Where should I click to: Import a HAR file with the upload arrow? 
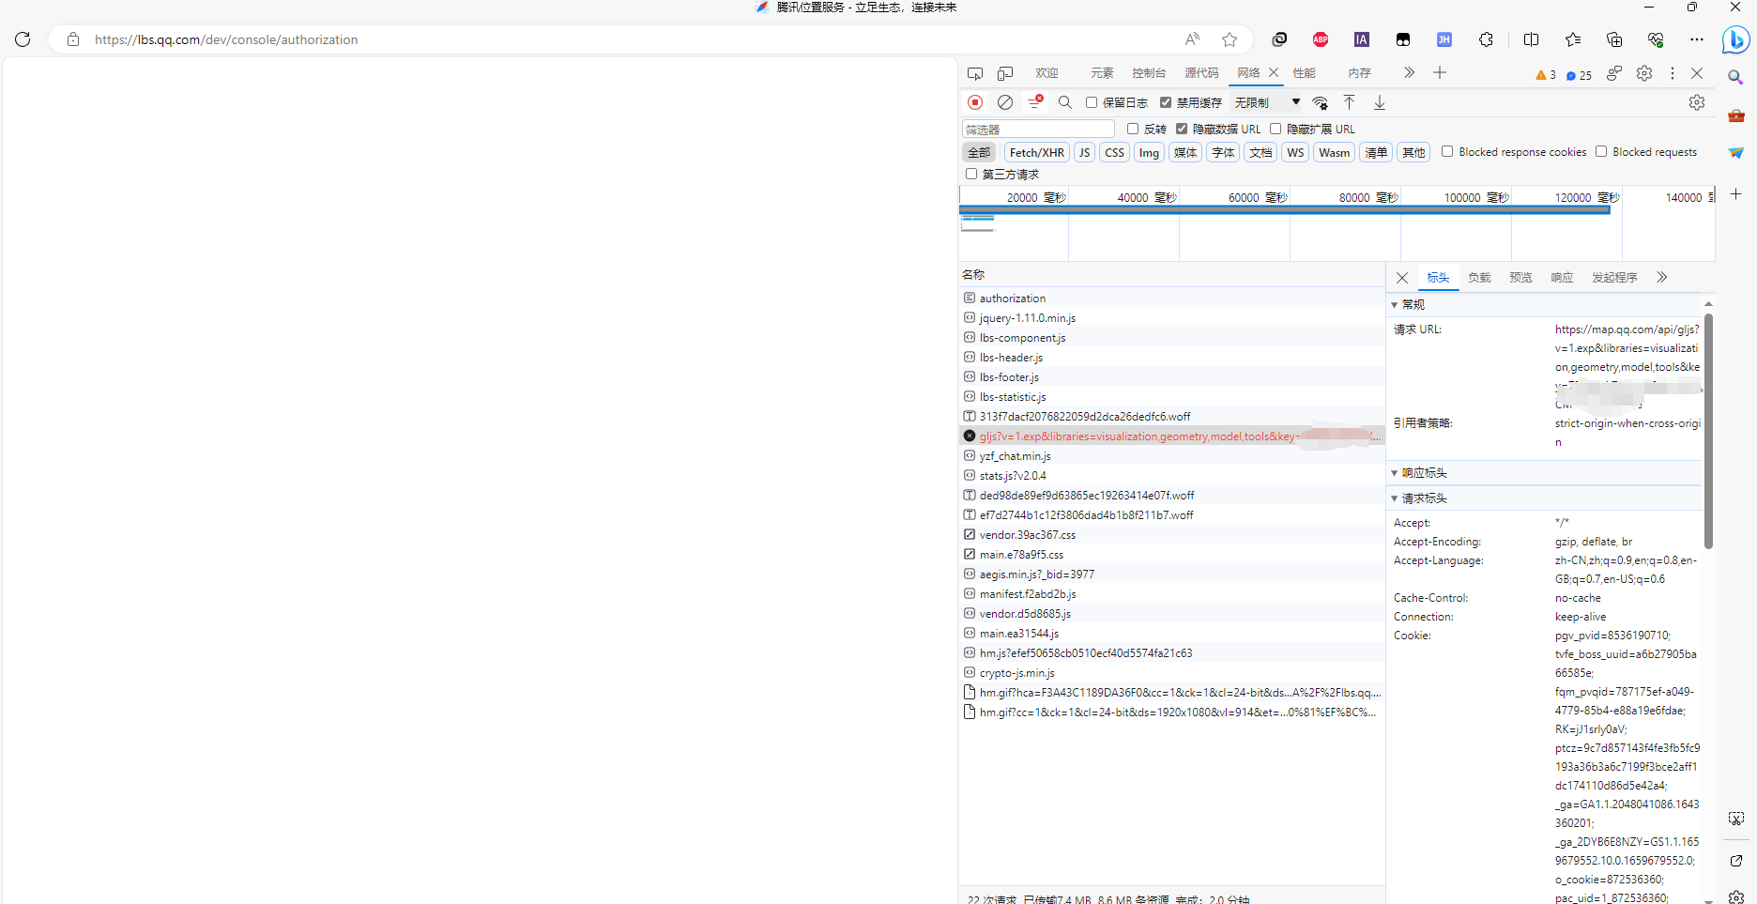click(1350, 102)
